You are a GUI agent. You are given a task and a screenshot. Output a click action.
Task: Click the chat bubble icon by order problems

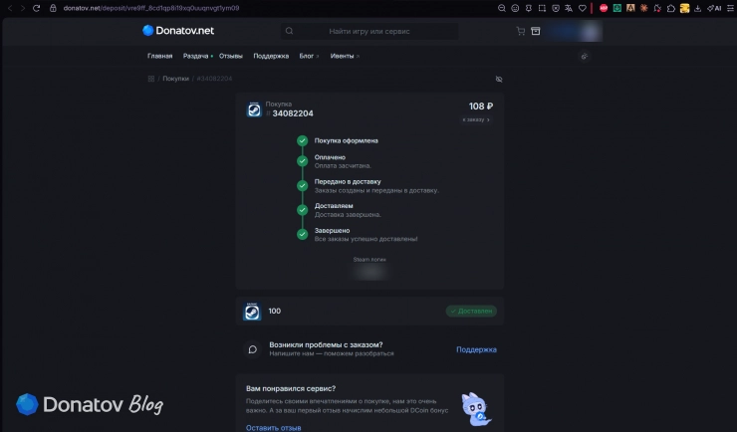pyautogui.click(x=252, y=349)
